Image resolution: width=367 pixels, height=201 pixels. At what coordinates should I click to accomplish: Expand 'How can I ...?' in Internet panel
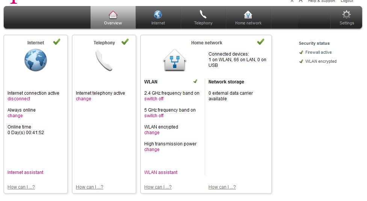point(21,187)
